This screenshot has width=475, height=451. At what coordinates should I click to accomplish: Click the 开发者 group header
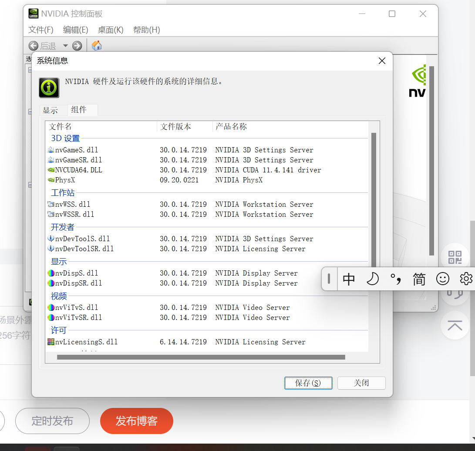pyautogui.click(x=63, y=227)
